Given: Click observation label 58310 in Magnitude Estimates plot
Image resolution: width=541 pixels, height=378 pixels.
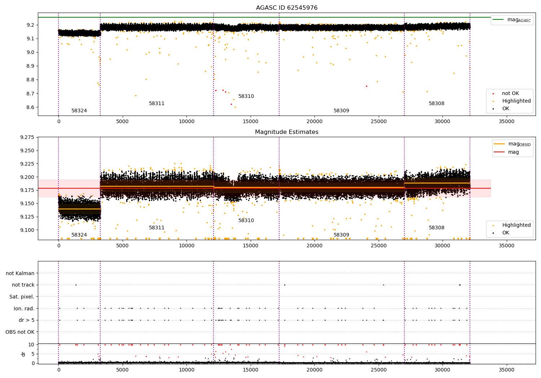Looking at the screenshot, I should [x=246, y=221].
